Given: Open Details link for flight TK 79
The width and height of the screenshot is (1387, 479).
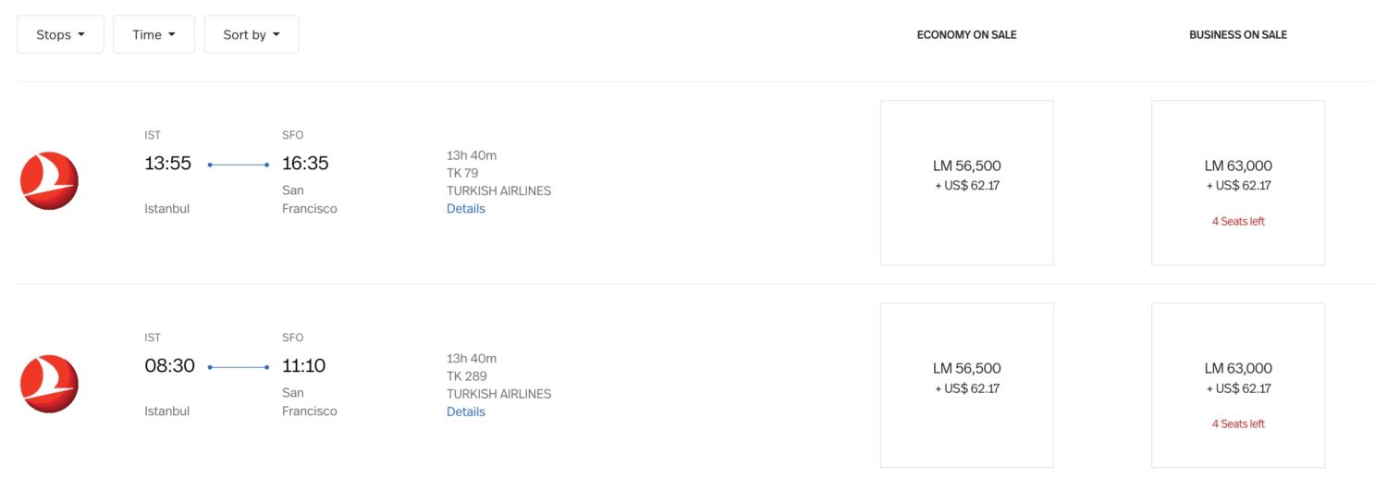Looking at the screenshot, I should coord(466,209).
